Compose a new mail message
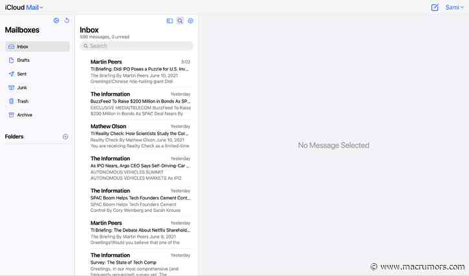 click(435, 8)
